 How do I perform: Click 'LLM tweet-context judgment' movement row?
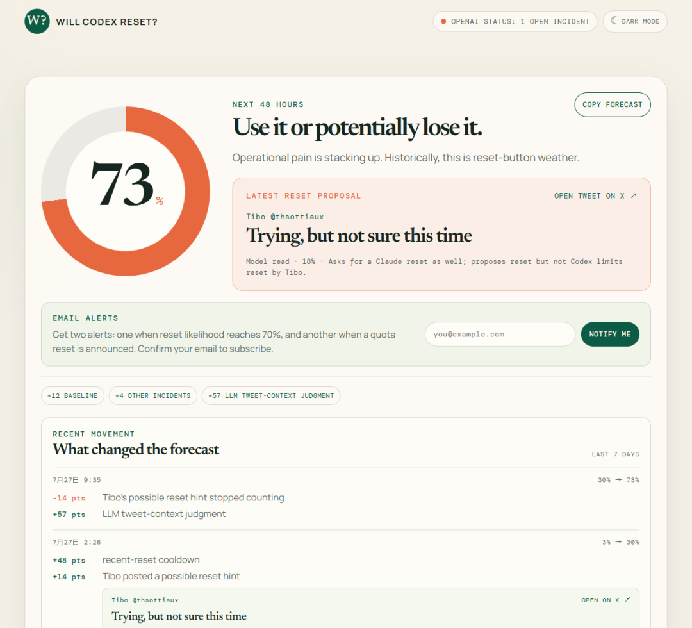click(x=164, y=514)
